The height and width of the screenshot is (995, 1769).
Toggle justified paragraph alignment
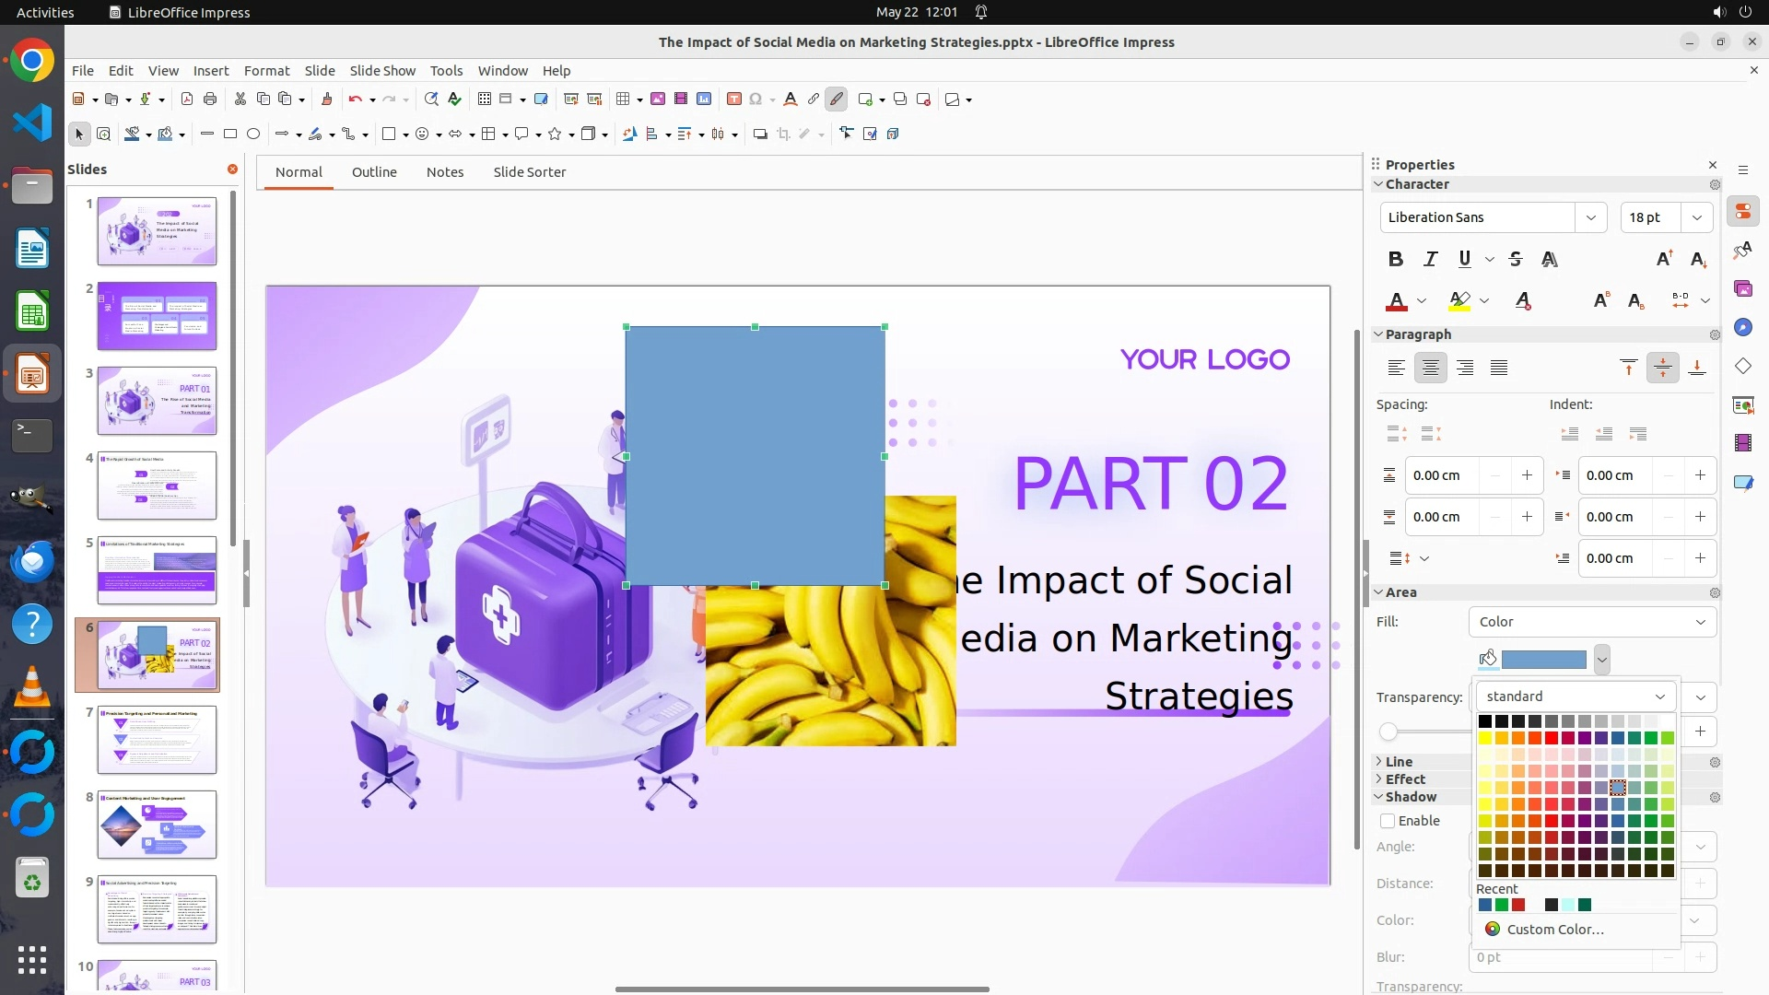pos(1499,368)
